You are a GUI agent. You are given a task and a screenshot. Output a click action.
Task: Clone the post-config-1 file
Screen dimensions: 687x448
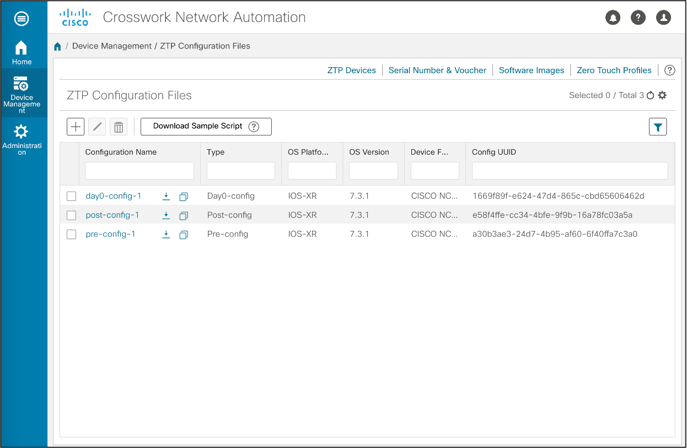[184, 215]
